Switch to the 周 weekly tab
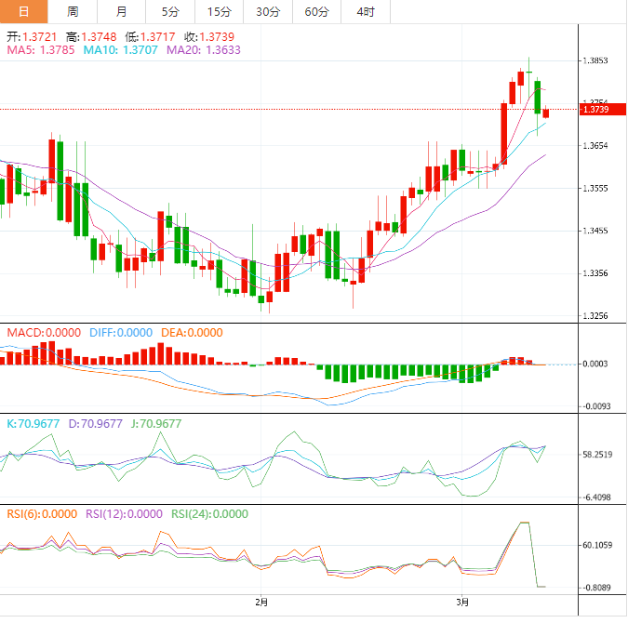Viewport: 628px width, 623px height. [x=73, y=12]
